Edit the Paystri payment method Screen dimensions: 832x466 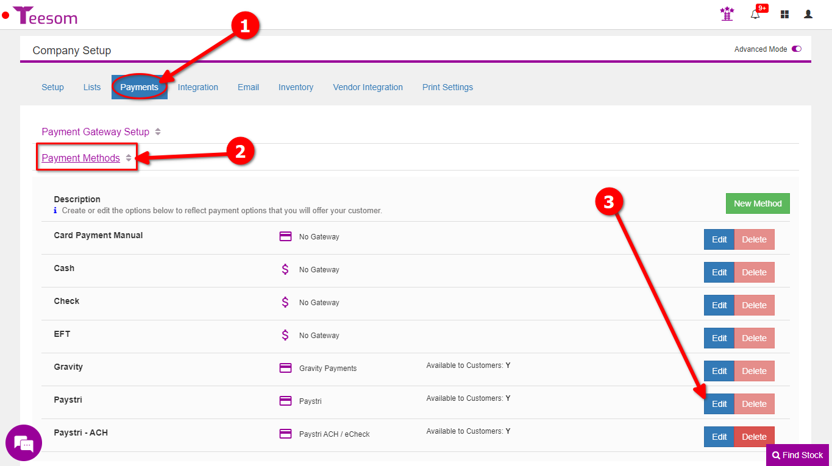tap(719, 404)
